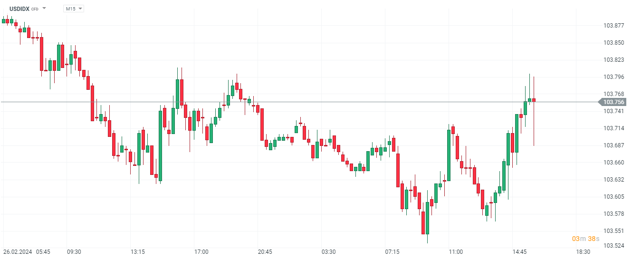Select the 17:00 time axis label
The height and width of the screenshot is (260, 632).
point(201,251)
